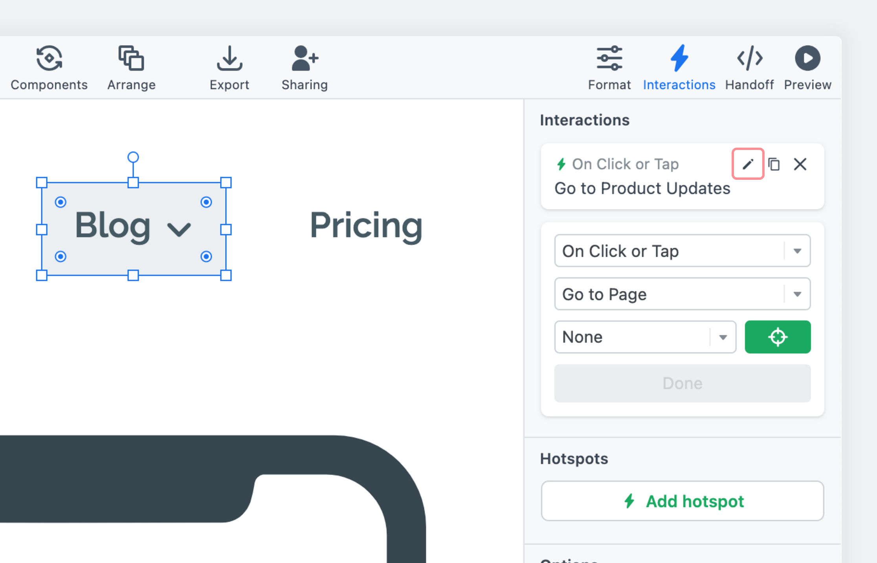Image resolution: width=877 pixels, height=563 pixels.
Task: Click the Arrange toolbar icon
Action: (x=131, y=68)
